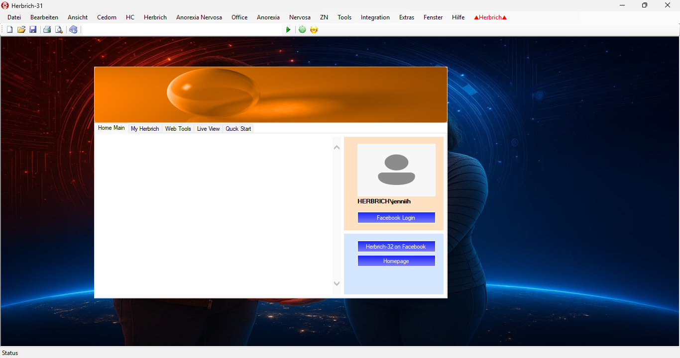Open the ZN menu
Screen dimensions: 680x358
pyautogui.click(x=324, y=17)
